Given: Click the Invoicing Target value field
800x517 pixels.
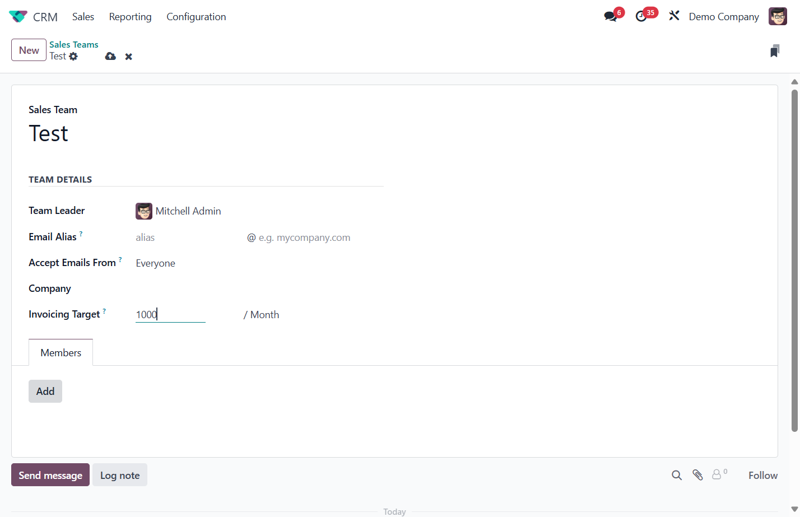Looking at the screenshot, I should [x=170, y=314].
